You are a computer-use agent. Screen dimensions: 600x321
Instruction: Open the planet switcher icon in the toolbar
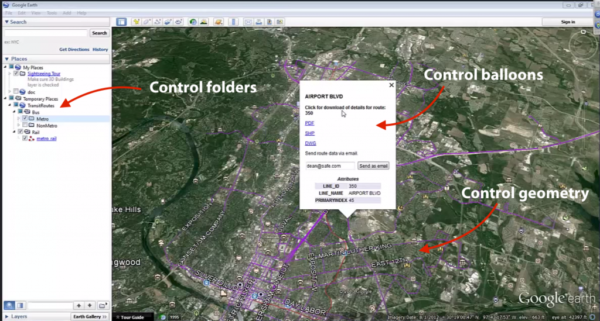tap(219, 22)
